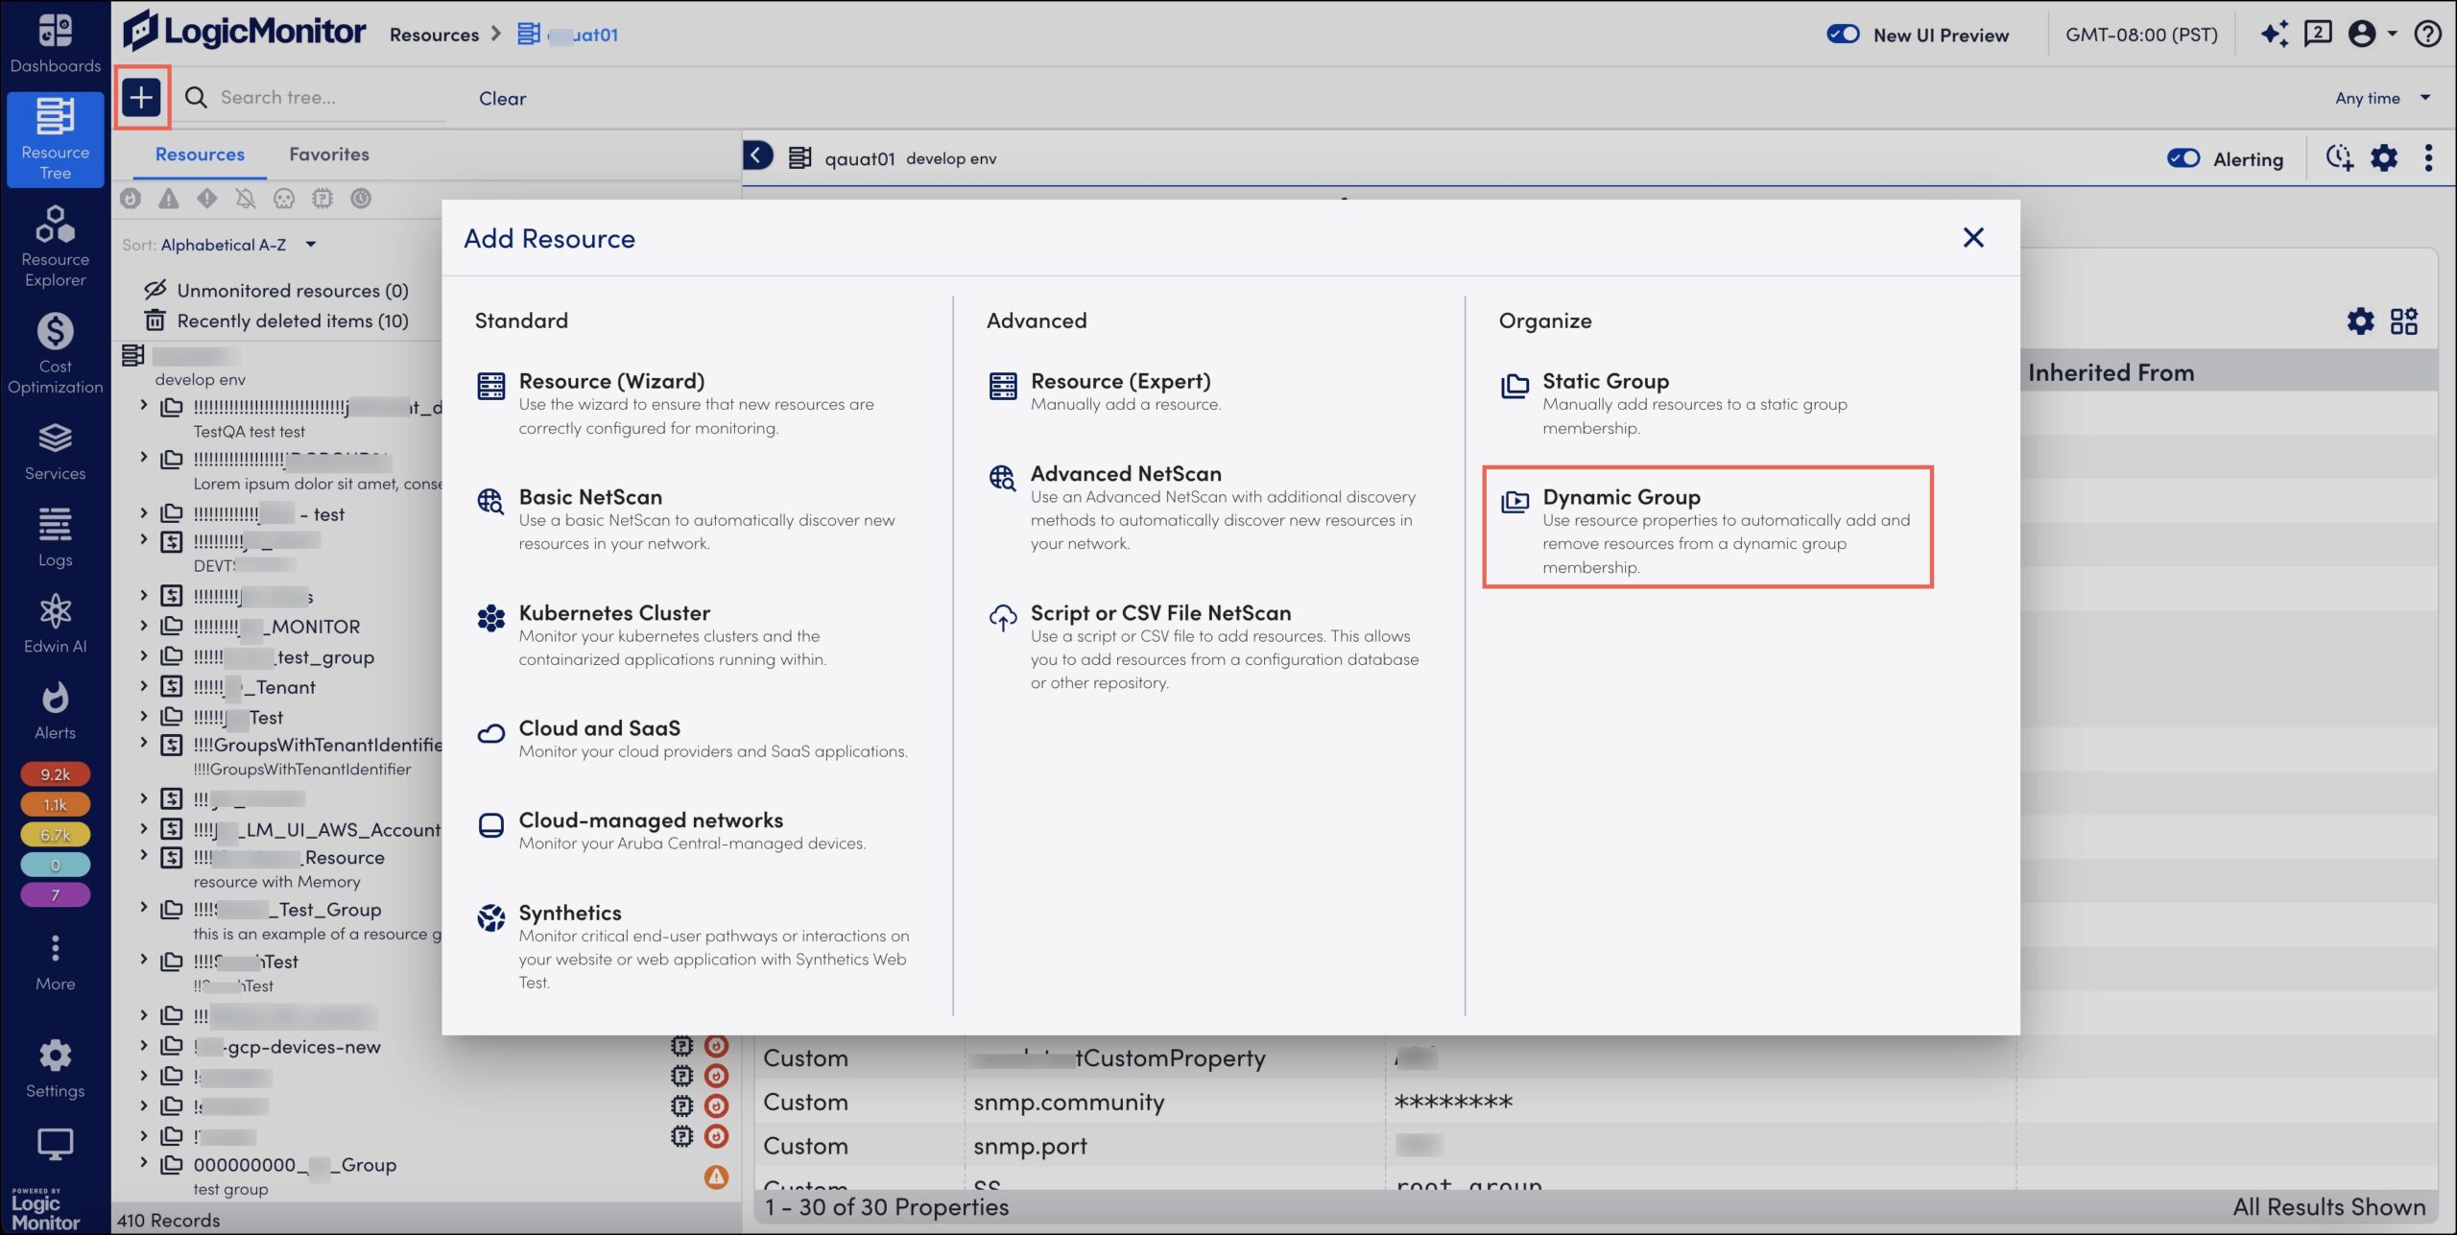Image resolution: width=2457 pixels, height=1235 pixels.
Task: Expand the LM_UI_AWS_Account tree node
Action: [x=144, y=828]
